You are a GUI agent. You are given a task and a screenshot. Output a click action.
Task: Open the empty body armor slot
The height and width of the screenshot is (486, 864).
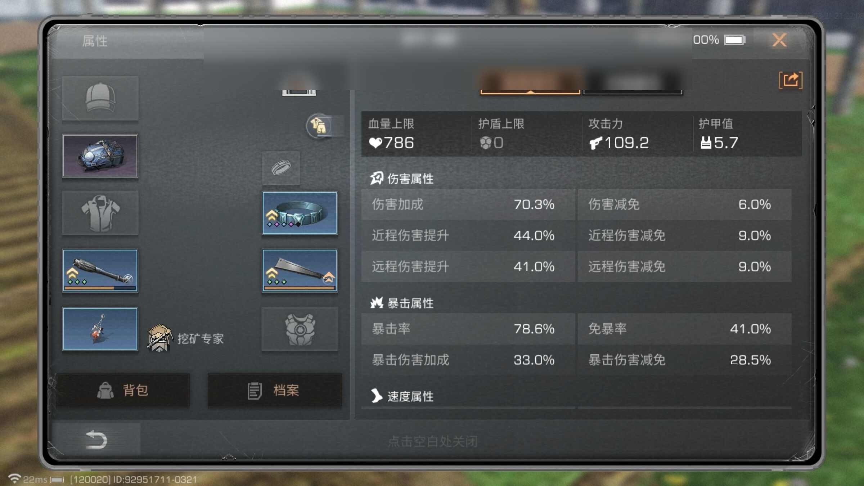[300, 329]
